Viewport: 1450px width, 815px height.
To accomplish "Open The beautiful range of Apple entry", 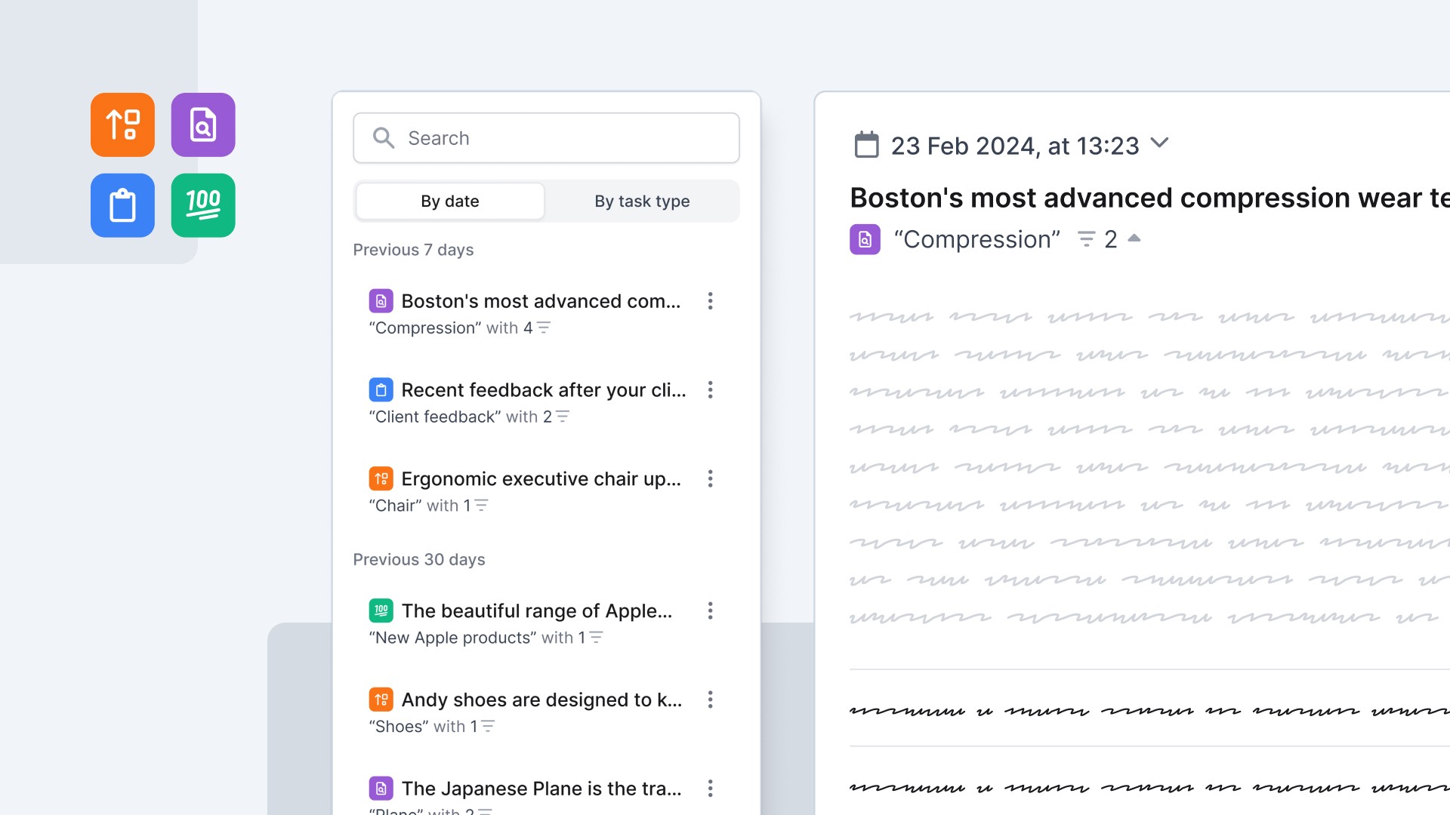I will pyautogui.click(x=536, y=610).
